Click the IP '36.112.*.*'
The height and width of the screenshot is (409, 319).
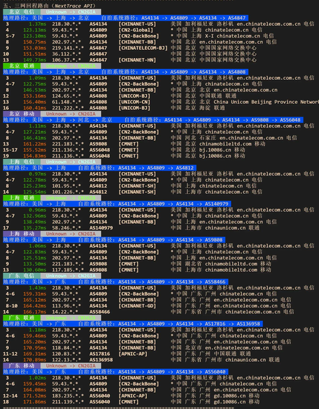click(x=66, y=54)
